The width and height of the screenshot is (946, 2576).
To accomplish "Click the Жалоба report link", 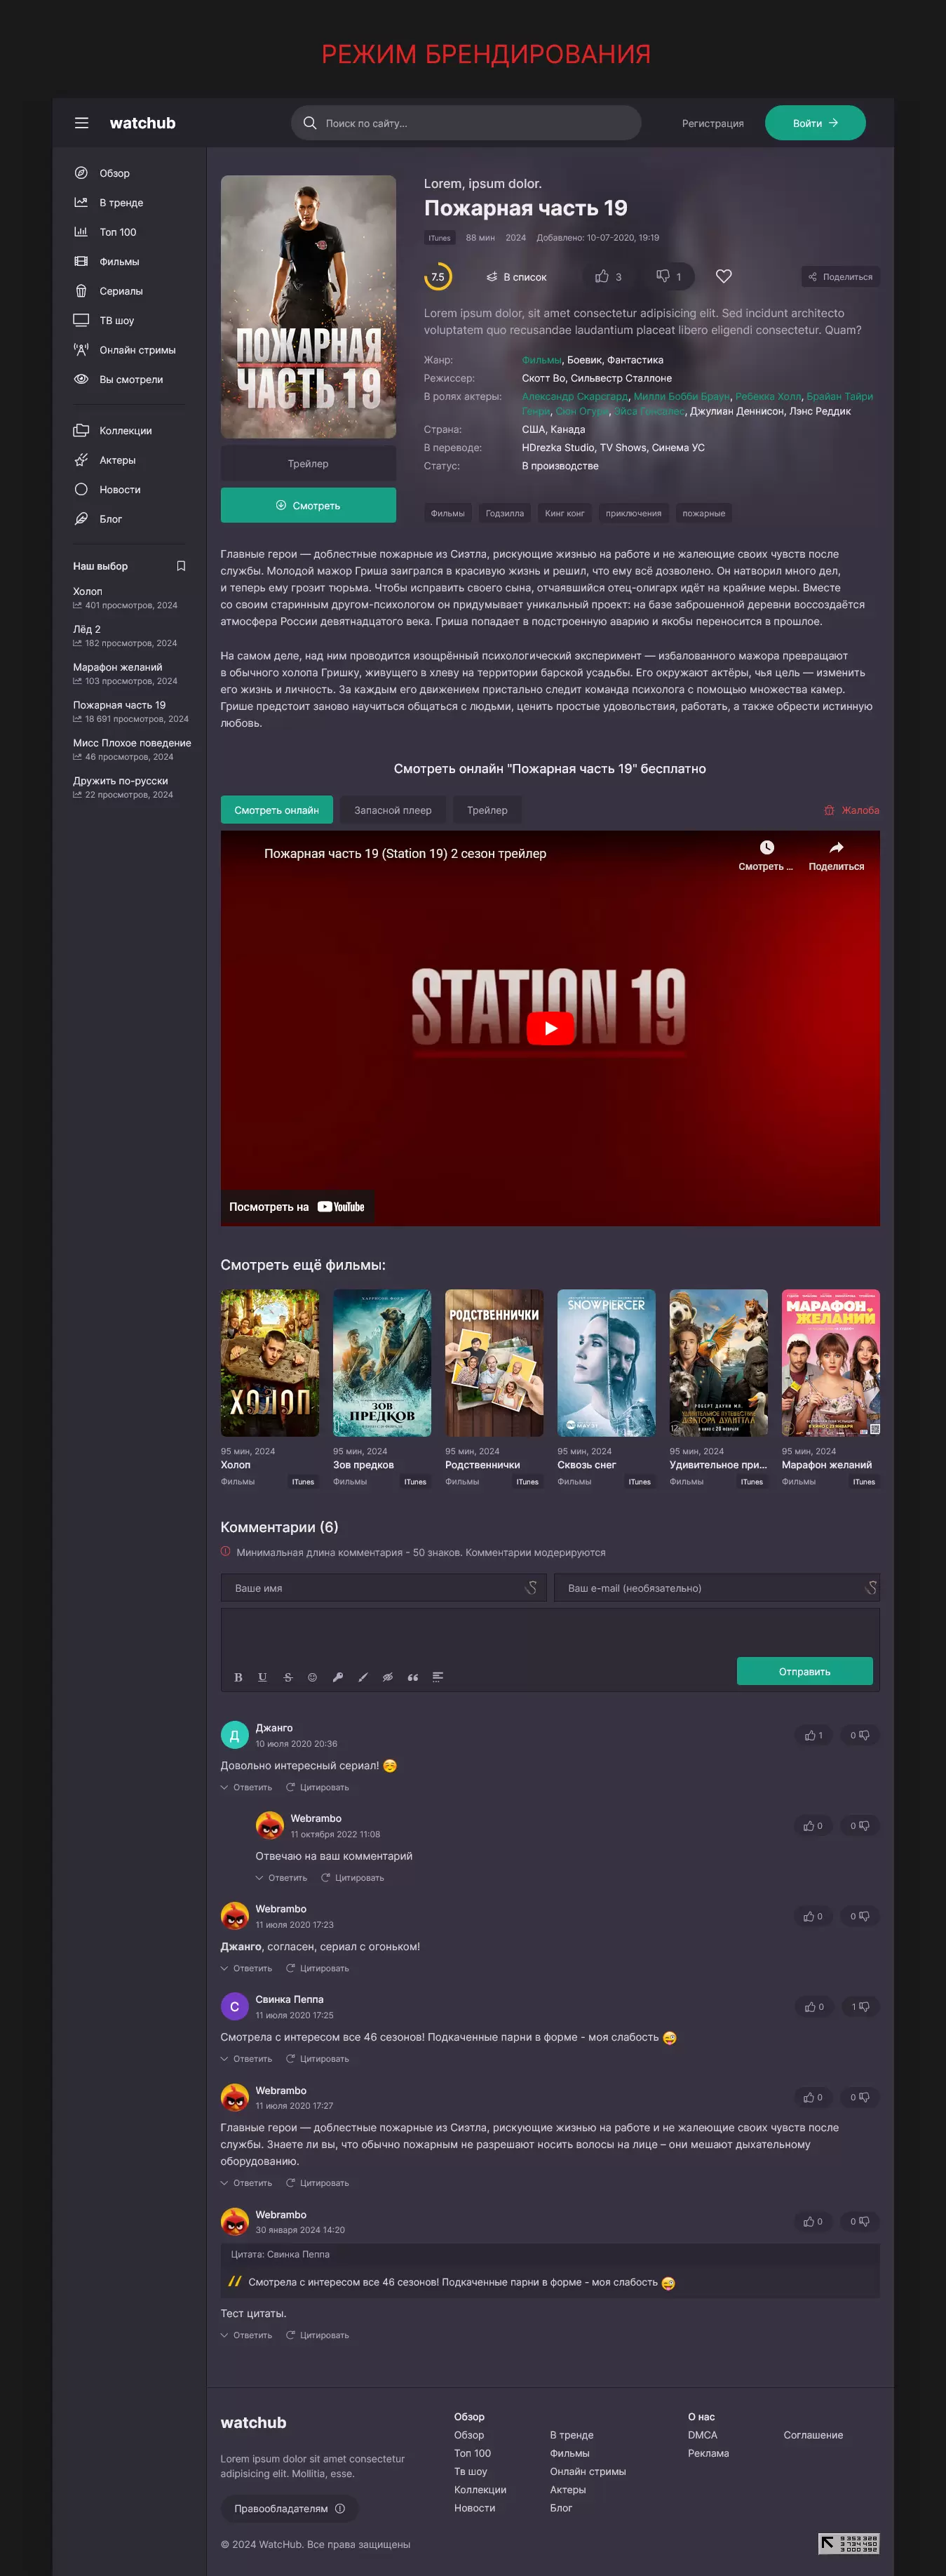I will pyautogui.click(x=851, y=810).
